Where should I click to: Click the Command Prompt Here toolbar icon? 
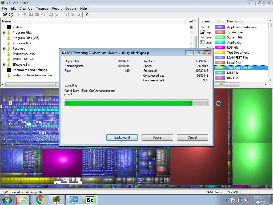pyautogui.click(x=37, y=14)
